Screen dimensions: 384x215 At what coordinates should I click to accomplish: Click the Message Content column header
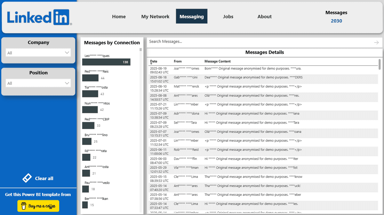pos(218,61)
